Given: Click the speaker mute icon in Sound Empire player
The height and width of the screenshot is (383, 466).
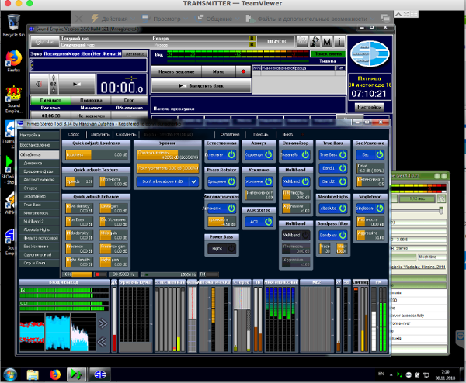Looking at the screenshot, I should [39, 84].
